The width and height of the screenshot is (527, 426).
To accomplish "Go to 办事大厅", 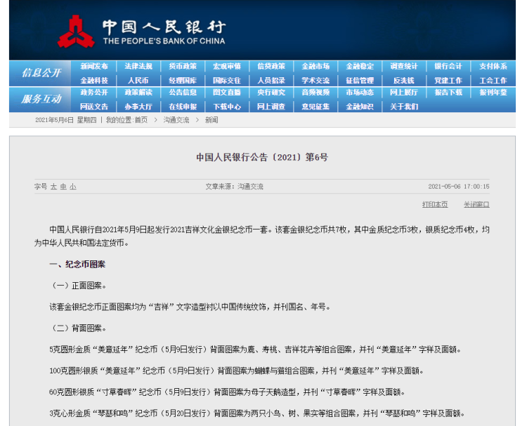I will [x=138, y=107].
